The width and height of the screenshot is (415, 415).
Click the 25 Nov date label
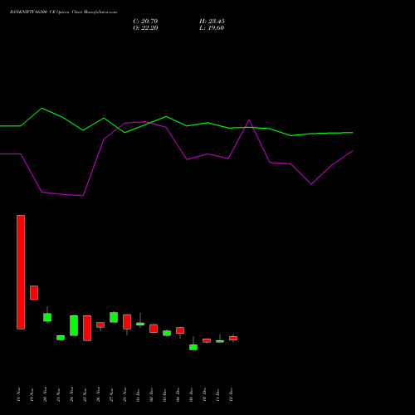click(85, 394)
